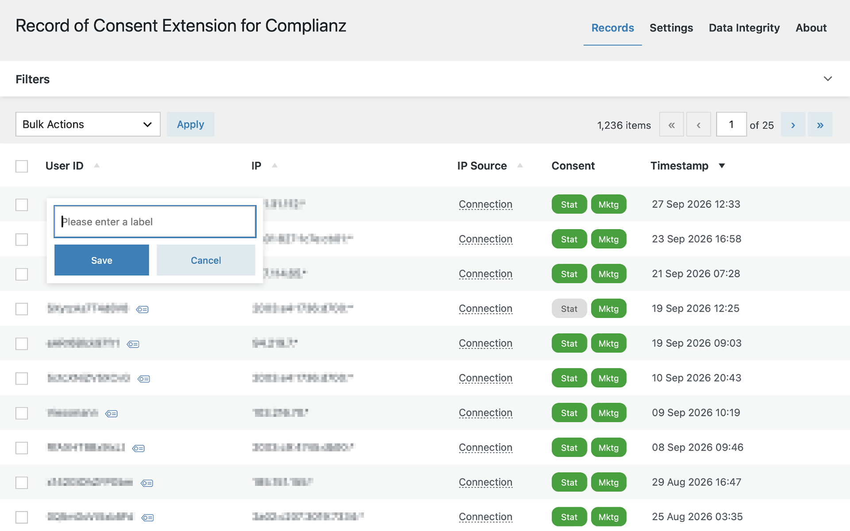Open the Bulk Actions dropdown

point(88,124)
